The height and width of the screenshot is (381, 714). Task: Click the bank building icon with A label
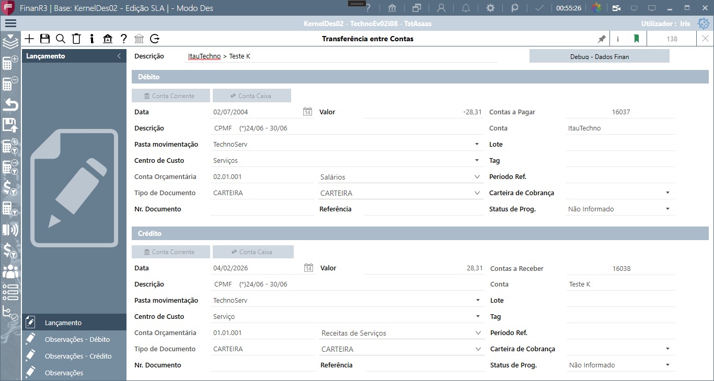(x=108, y=39)
